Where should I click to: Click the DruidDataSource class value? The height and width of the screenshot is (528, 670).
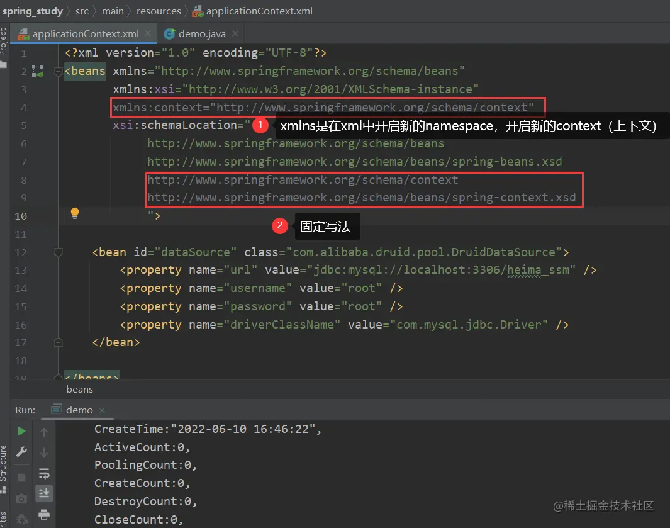(x=424, y=252)
